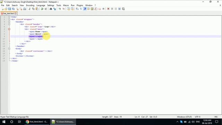Collapse the body tag fold on line 14
This screenshot has width=222, height=125.
tap(9, 49)
